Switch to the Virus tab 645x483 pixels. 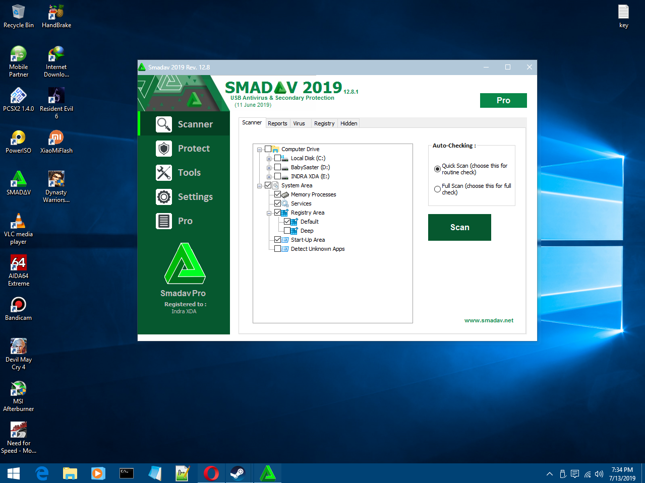299,123
